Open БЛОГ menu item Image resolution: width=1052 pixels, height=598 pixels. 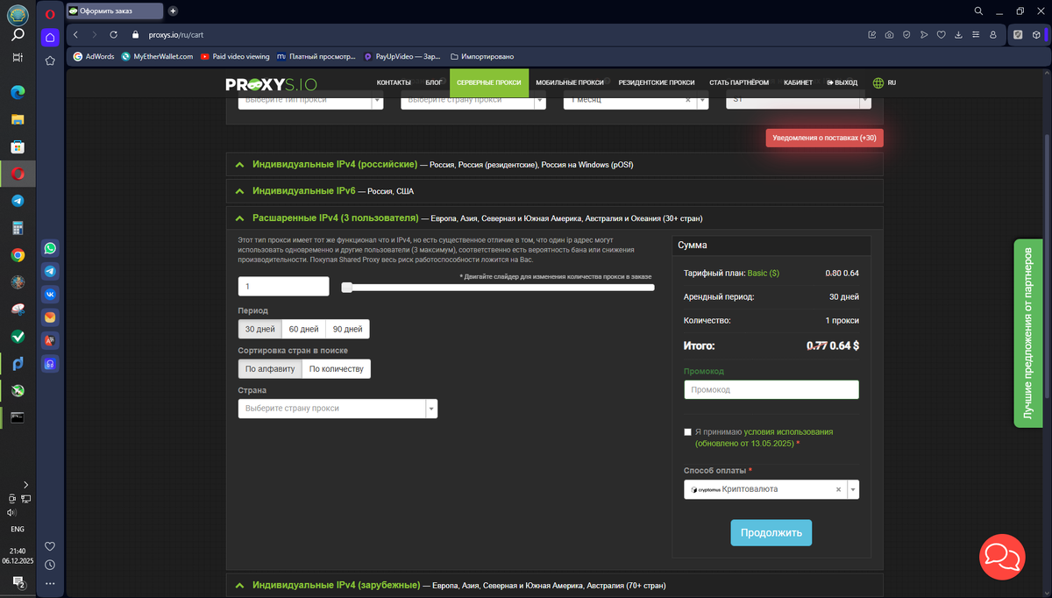(434, 82)
